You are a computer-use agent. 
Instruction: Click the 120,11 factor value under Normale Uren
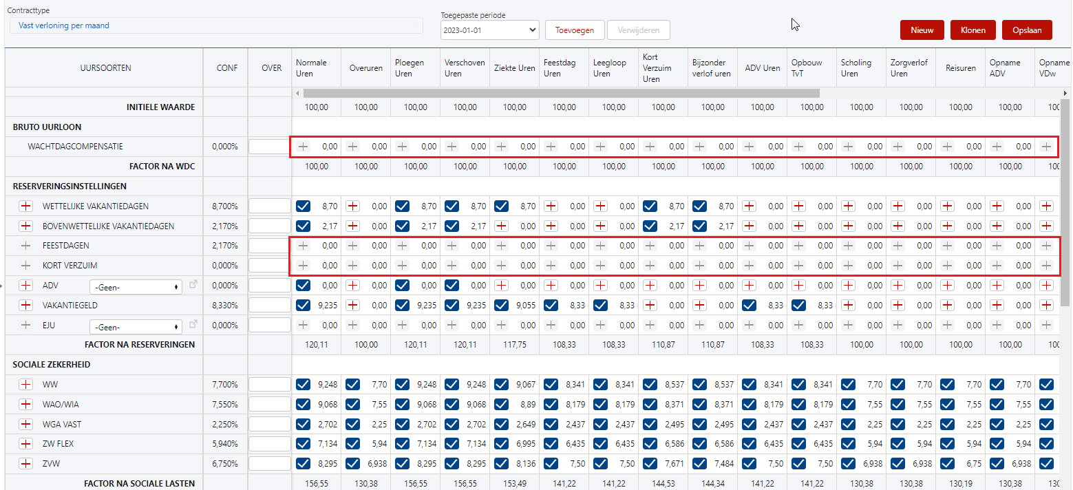(x=317, y=344)
